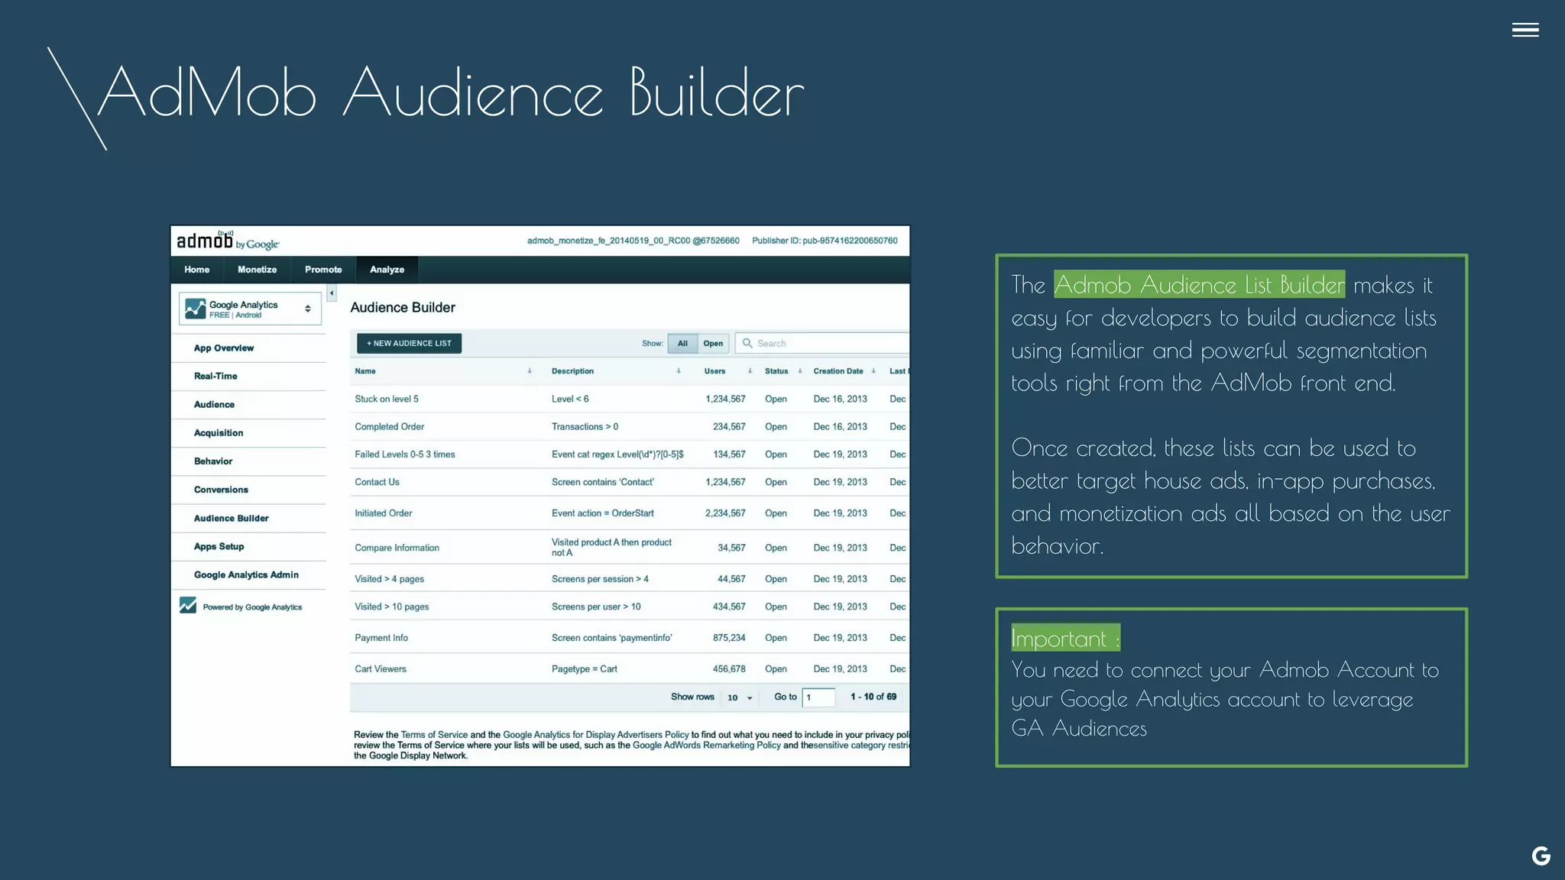Open the 'Stuck on level 5' list
Image resolution: width=1565 pixels, height=880 pixels.
[387, 400]
